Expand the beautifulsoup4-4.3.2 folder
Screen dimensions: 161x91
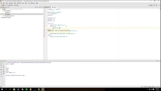pos(2,16)
